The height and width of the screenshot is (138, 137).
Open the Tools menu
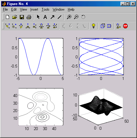(45, 9)
